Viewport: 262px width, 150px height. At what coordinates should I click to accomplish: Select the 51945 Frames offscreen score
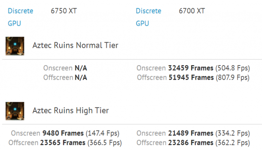point(191,77)
